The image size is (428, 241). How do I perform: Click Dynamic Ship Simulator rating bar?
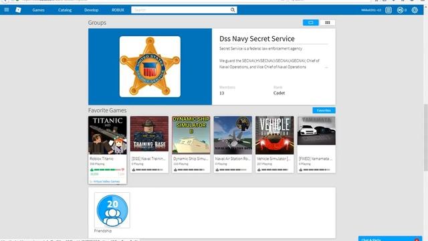[191, 169]
